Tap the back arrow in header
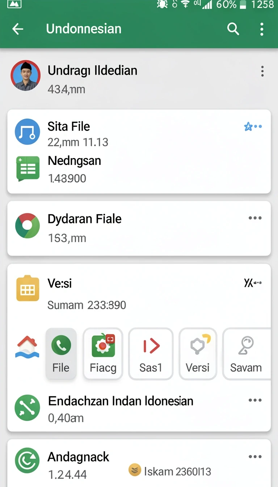 17,29
